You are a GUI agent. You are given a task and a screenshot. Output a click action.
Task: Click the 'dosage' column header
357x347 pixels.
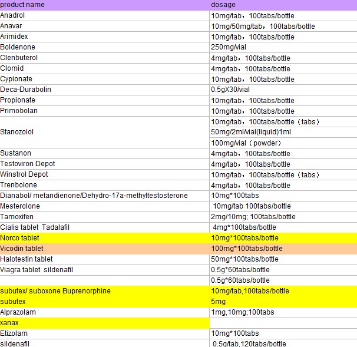[x=283, y=5]
